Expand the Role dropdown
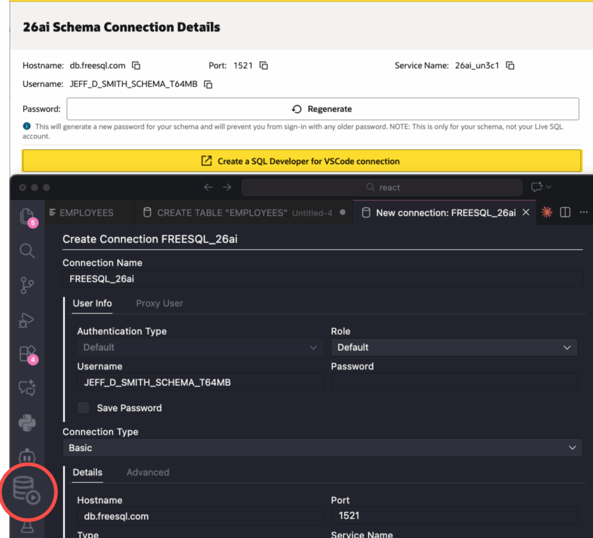This screenshot has width=593, height=538. 454,347
